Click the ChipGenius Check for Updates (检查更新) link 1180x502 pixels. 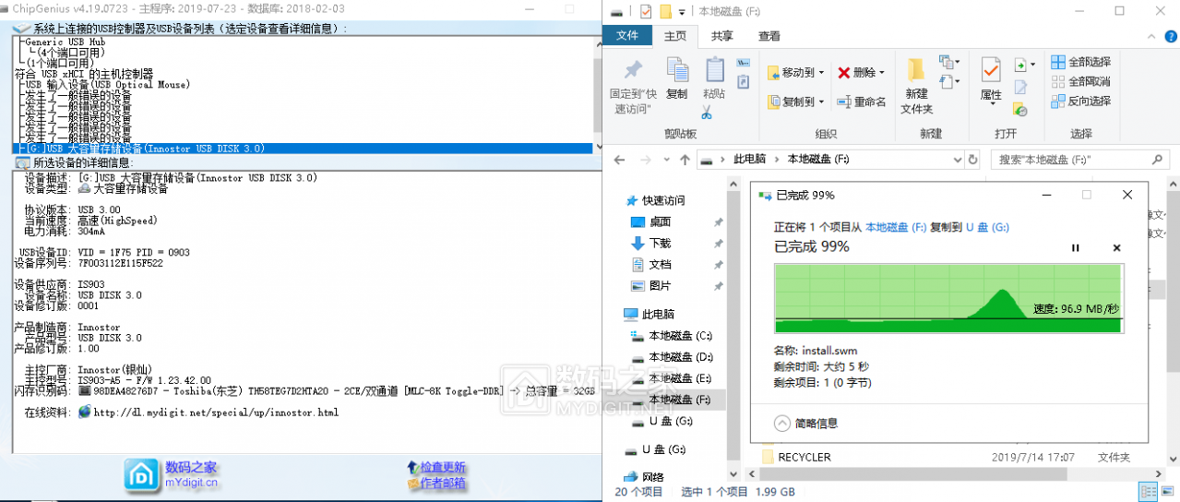[x=436, y=467]
